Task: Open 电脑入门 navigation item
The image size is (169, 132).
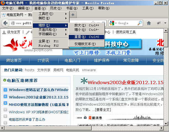Action: (x=72, y=61)
